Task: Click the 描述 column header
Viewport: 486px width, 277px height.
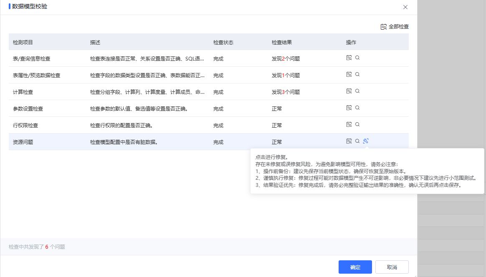Action: tap(95, 43)
